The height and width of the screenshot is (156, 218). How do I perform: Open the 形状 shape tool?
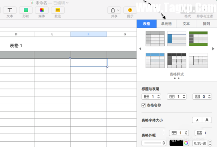26,10
